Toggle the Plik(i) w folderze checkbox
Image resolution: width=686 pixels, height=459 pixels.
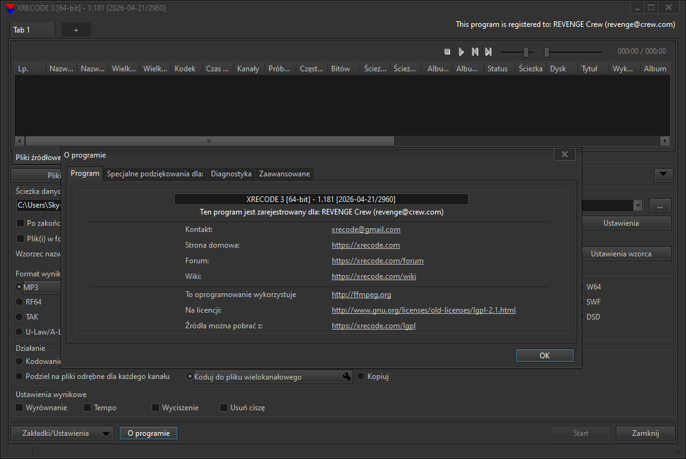click(x=20, y=239)
